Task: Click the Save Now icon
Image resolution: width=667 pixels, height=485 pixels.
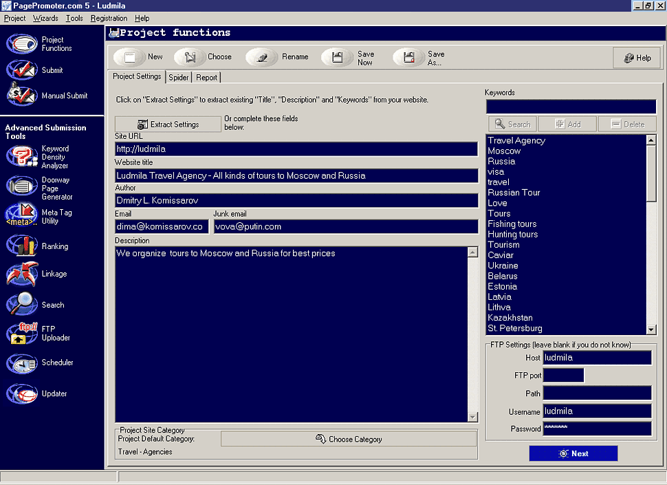Action: 337,57
